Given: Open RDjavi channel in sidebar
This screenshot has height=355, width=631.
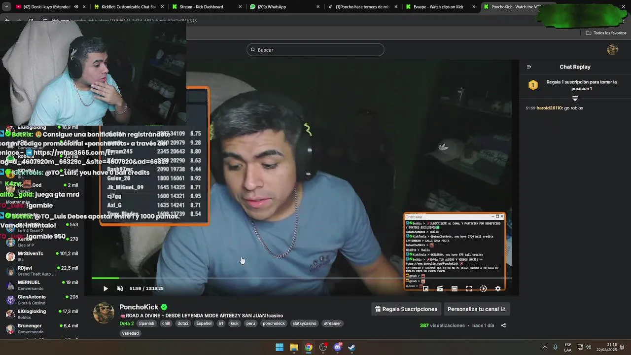Looking at the screenshot, I should (42, 271).
